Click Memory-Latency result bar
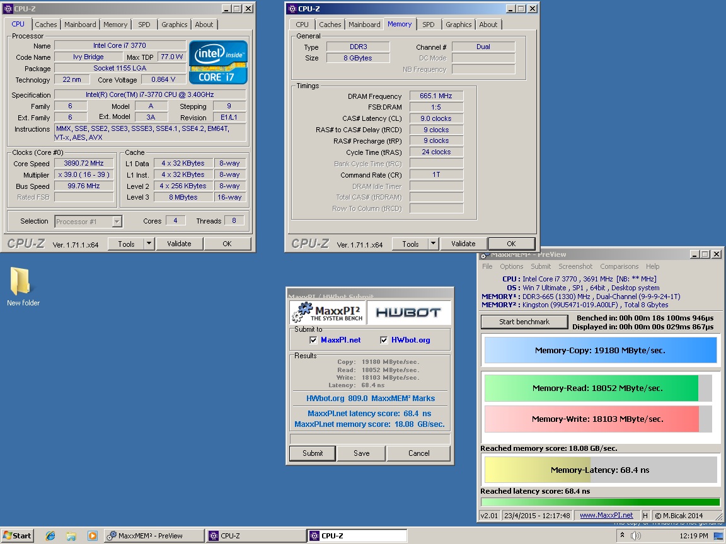The image size is (726, 544). point(600,470)
